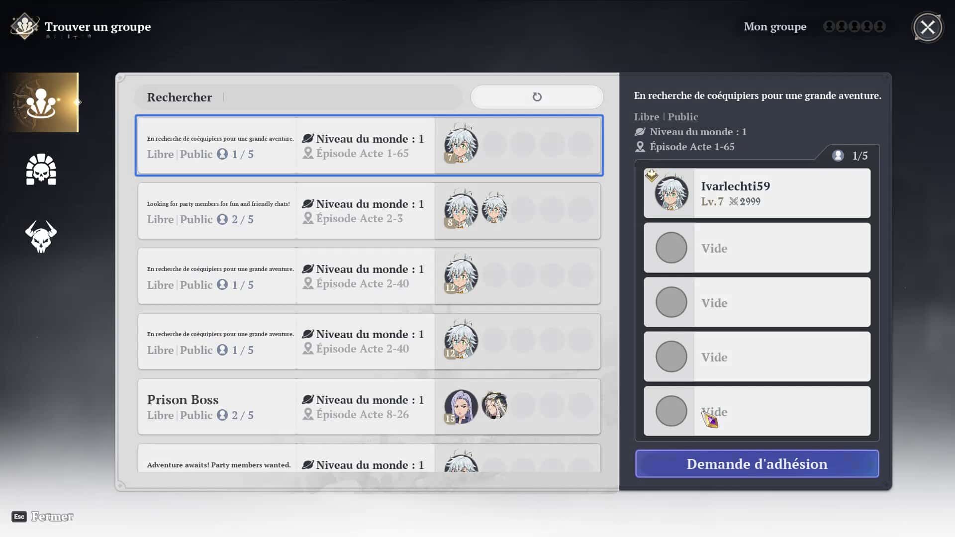The height and width of the screenshot is (537, 955).
Task: Close the Trouver un groupe screen
Action: coord(927,27)
